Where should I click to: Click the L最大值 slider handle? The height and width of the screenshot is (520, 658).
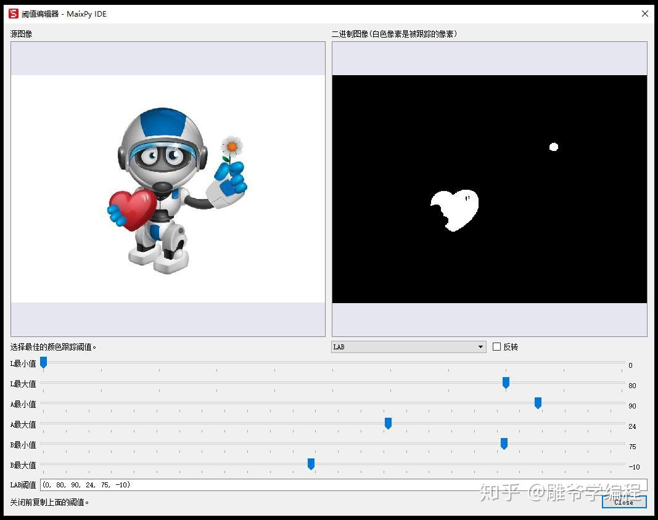tap(506, 383)
